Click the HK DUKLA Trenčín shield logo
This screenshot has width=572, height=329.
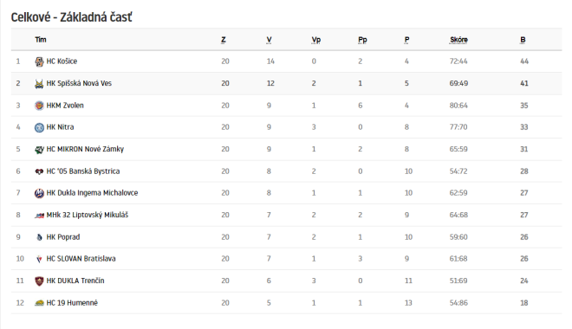click(x=39, y=281)
